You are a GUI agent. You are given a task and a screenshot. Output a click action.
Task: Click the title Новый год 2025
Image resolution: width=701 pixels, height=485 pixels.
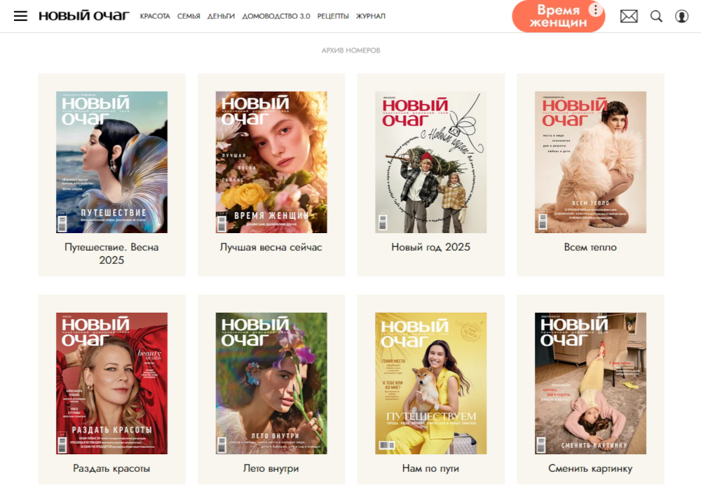(431, 247)
